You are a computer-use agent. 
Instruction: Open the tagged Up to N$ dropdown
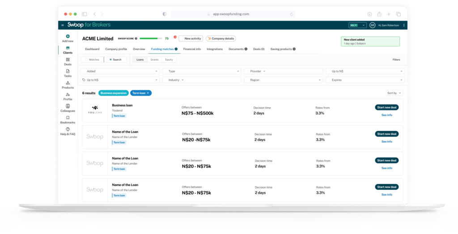(120, 80)
